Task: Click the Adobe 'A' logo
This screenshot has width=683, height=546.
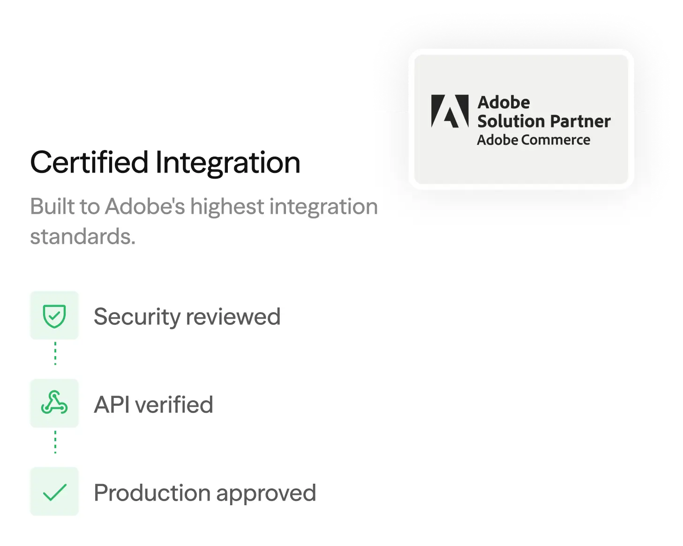Action: [450, 111]
